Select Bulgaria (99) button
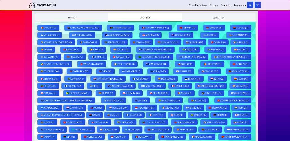The image size is (290, 141). [194, 42]
